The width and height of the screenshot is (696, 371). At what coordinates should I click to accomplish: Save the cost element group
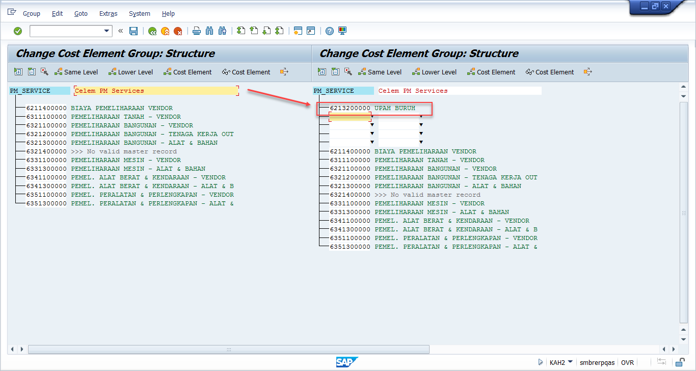click(133, 31)
